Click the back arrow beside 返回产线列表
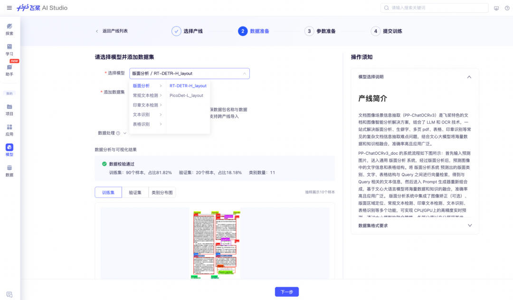Image resolution: width=513 pixels, height=300 pixels. click(x=97, y=31)
